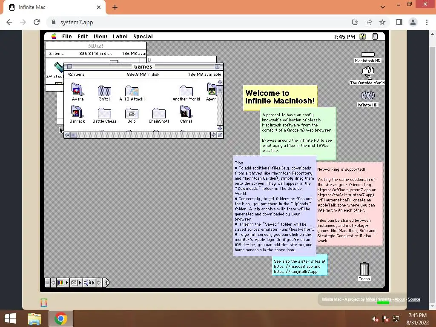Click the Games window scroll down arrow
436x327 pixels.
click(x=220, y=128)
